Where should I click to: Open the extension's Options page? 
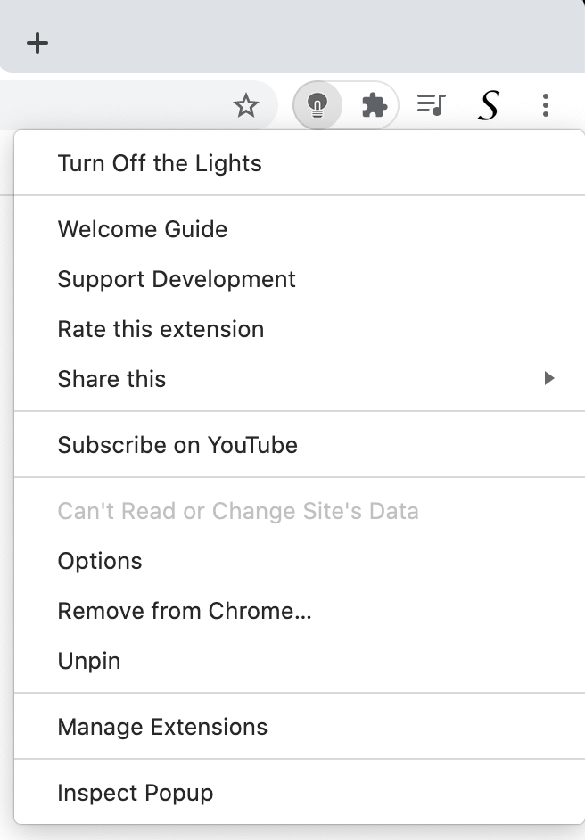click(x=99, y=561)
